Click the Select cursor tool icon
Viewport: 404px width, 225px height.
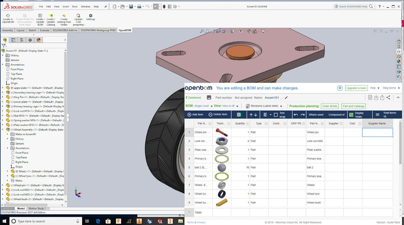156,6
